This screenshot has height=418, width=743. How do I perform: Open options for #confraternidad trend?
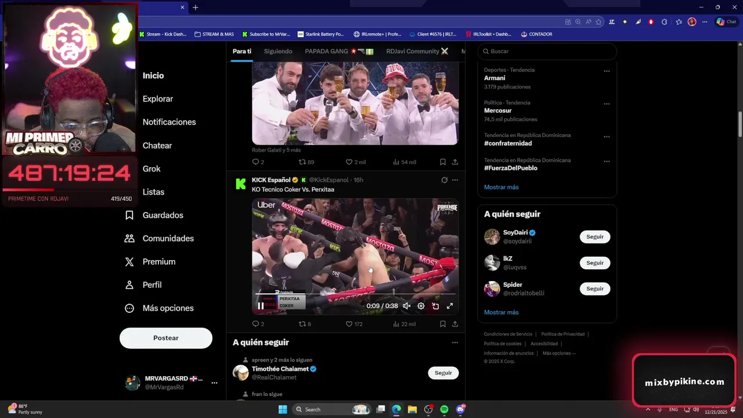607,137
